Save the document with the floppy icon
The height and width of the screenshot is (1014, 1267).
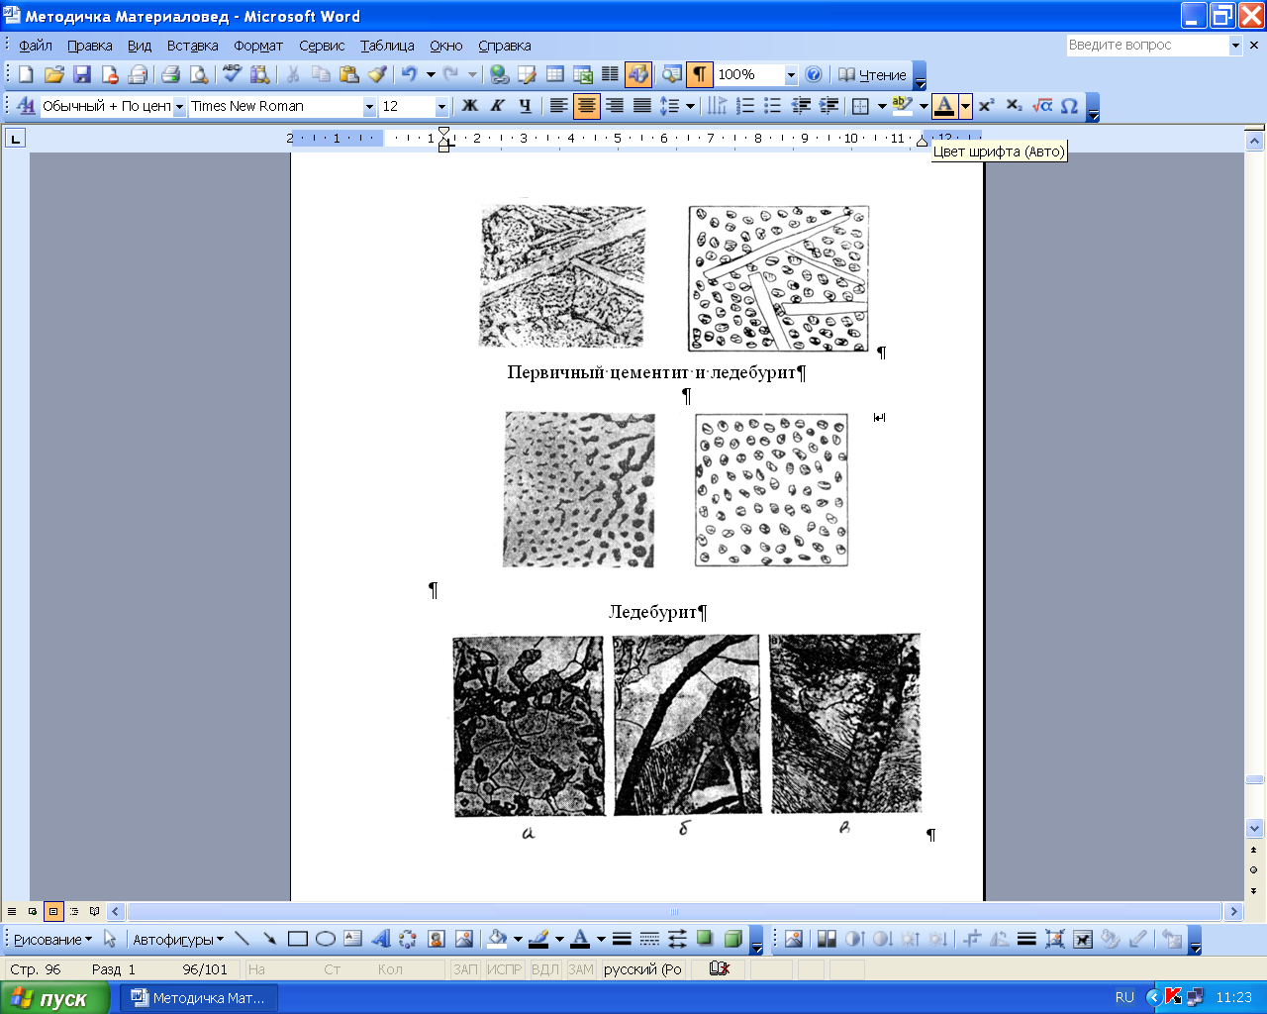click(81, 74)
